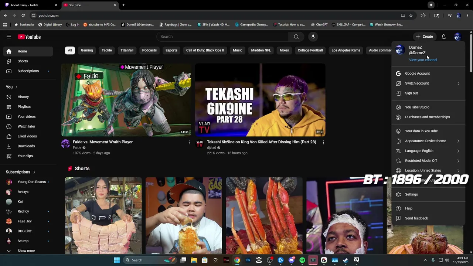The height and width of the screenshot is (266, 473).
Task: Click the Create button
Action: tap(424, 37)
